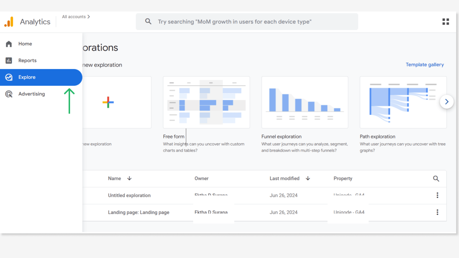Open the three-dot menu for Landing page exploration
Viewport: 459px width, 258px height.
(x=437, y=212)
